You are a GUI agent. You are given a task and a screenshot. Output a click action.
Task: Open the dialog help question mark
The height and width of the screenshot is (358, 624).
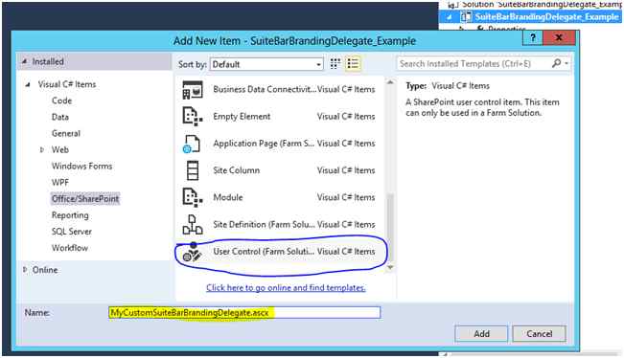(533, 38)
